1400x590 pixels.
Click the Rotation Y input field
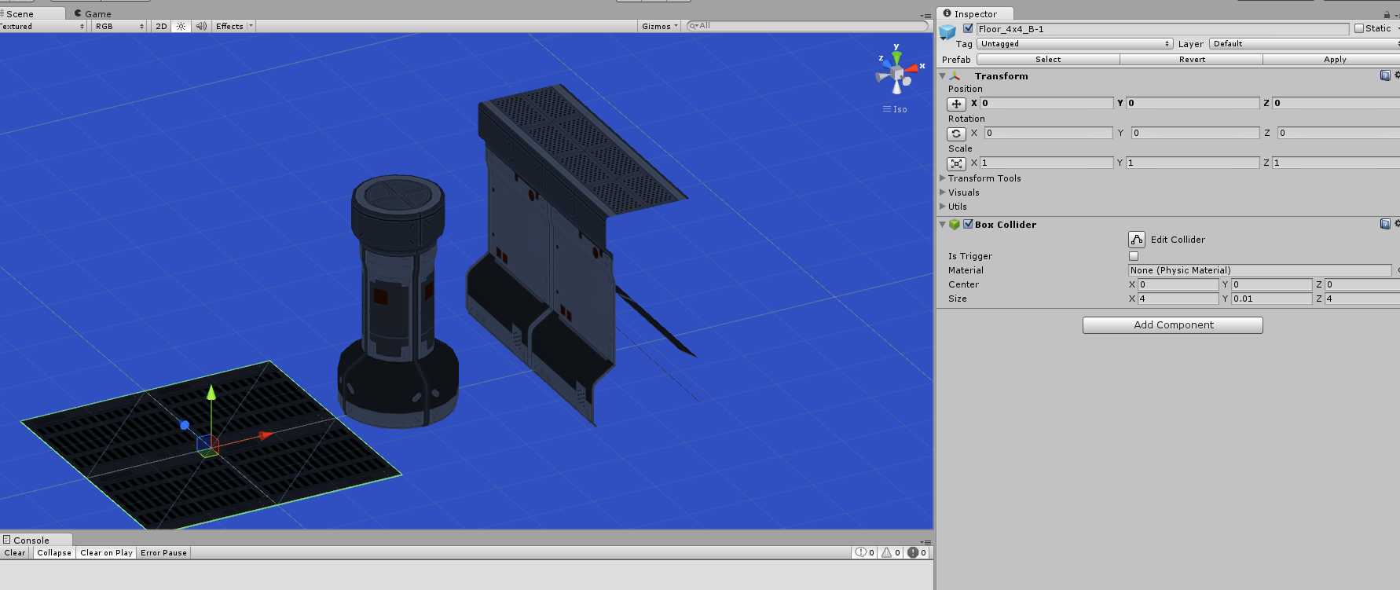click(1195, 133)
